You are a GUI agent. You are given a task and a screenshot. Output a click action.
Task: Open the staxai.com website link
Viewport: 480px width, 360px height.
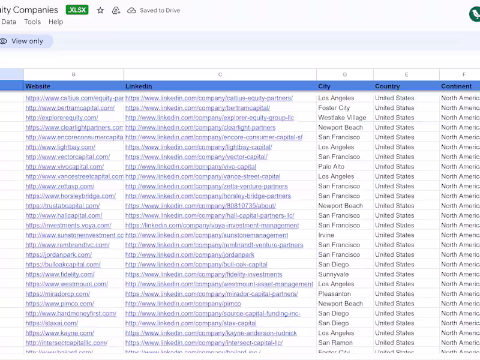[52, 323]
